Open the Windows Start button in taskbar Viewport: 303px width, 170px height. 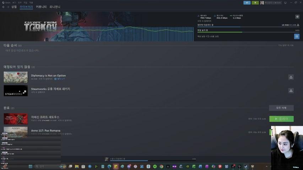(30, 166)
